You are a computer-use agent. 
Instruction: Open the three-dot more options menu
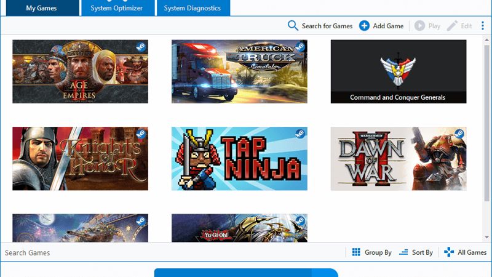click(x=483, y=26)
